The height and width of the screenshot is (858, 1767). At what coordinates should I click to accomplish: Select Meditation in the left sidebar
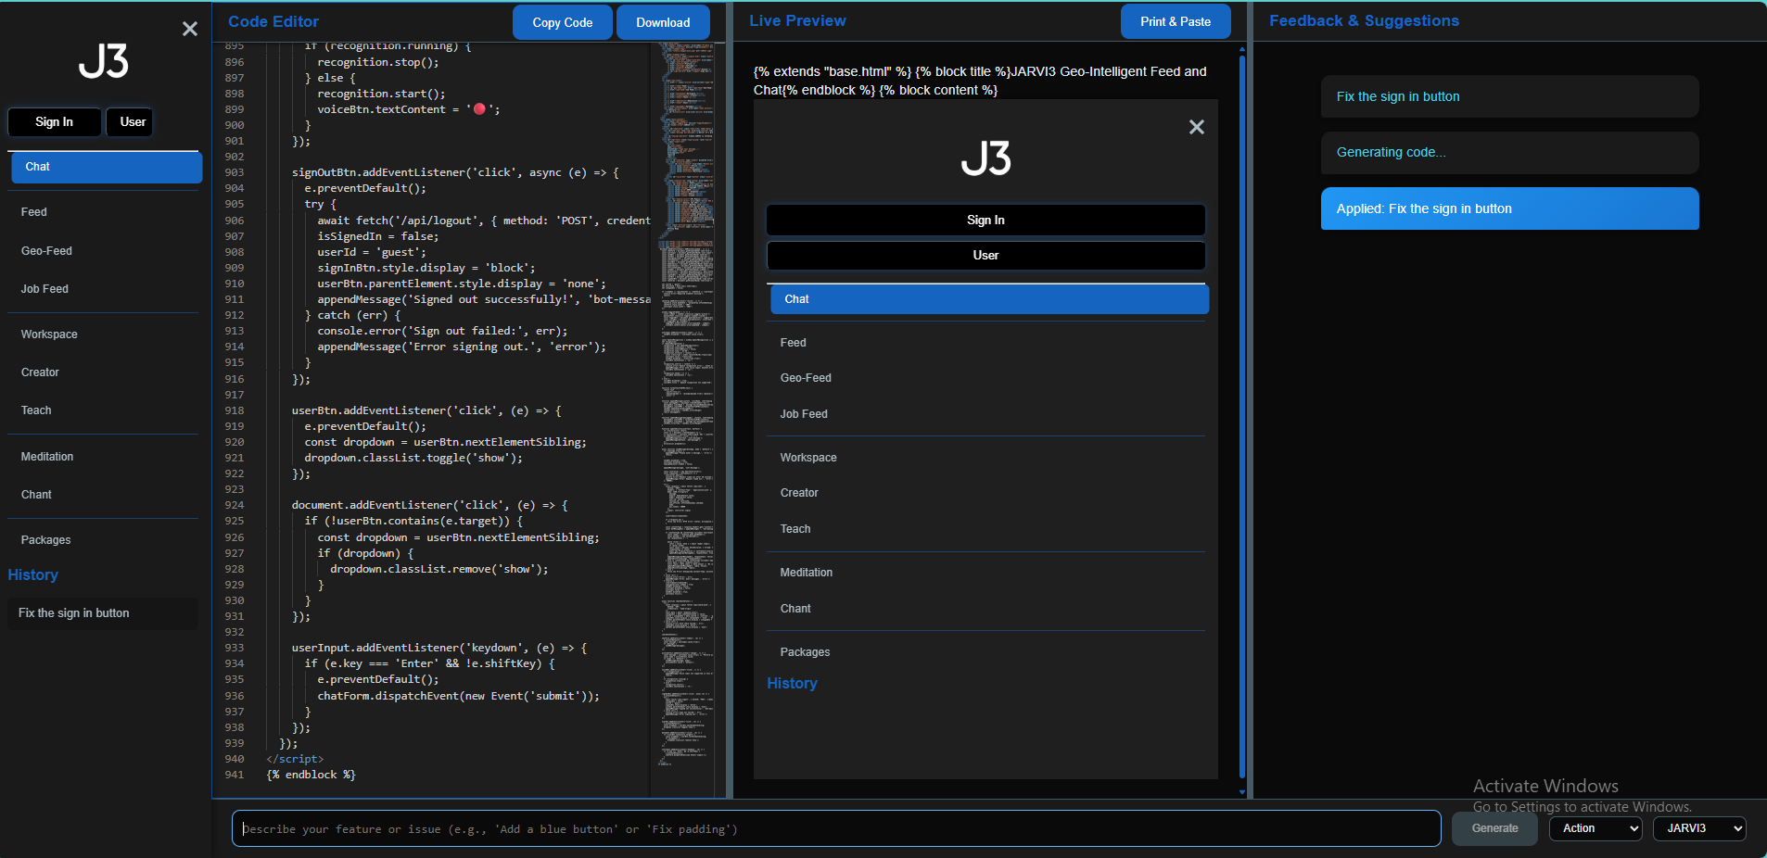47,457
